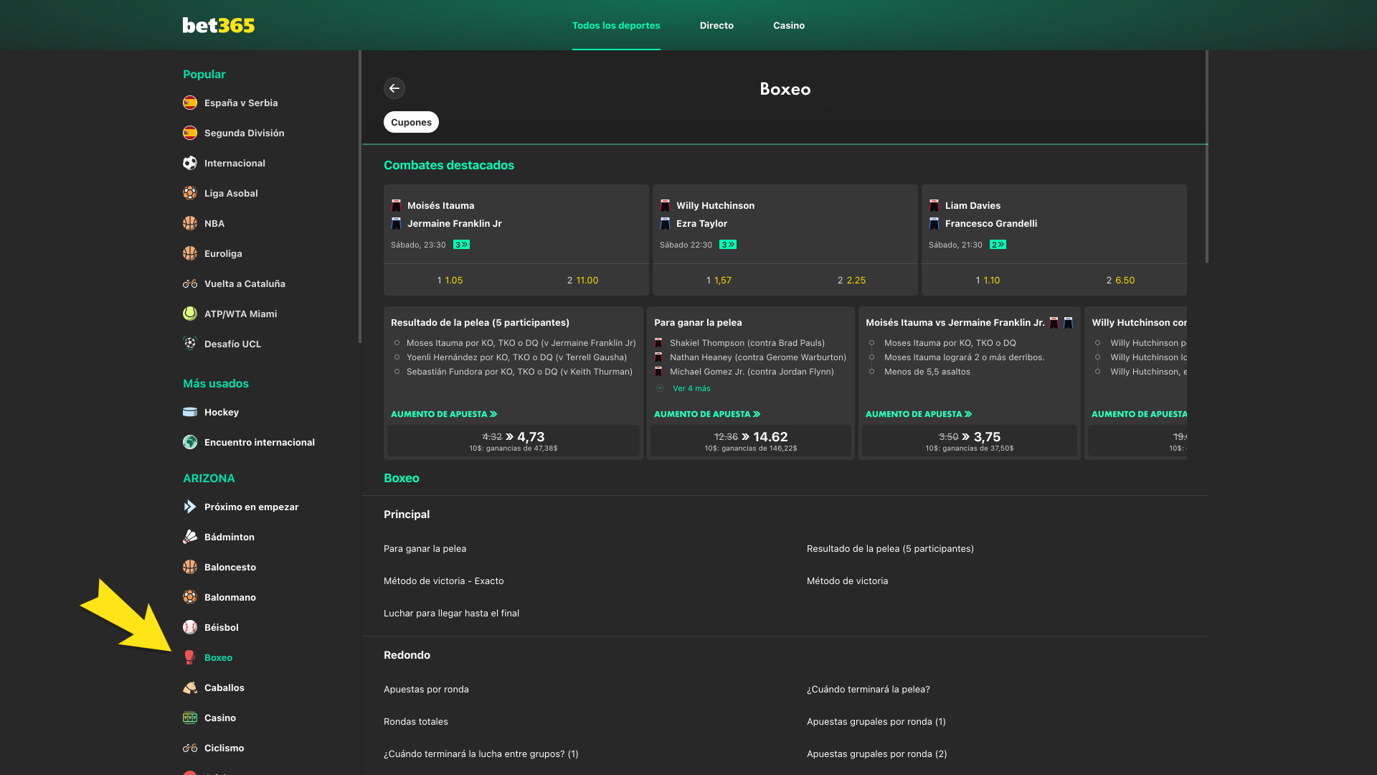The height and width of the screenshot is (775, 1377).
Task: Open the Ciclismo bicycle icon
Action: tap(190, 748)
